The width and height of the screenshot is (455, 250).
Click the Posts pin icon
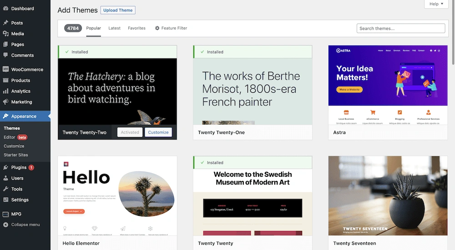pyautogui.click(x=5, y=23)
